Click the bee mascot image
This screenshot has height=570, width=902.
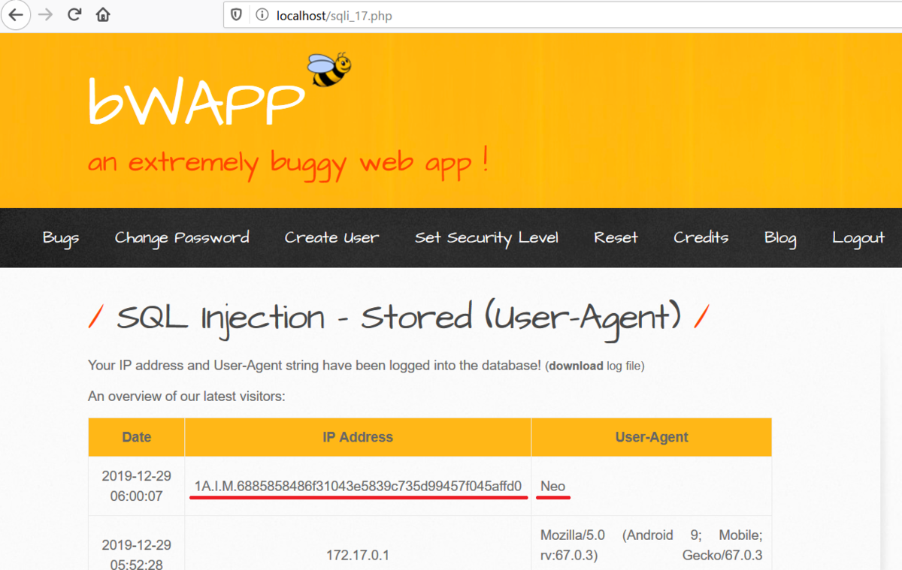pyautogui.click(x=329, y=70)
